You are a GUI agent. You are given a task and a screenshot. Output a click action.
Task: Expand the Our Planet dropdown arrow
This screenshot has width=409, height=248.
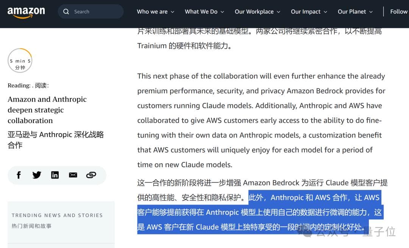pyautogui.click(x=371, y=12)
